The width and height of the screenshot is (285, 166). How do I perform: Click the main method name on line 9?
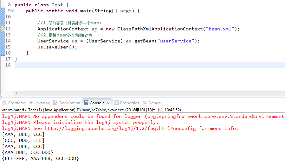tap(86, 11)
